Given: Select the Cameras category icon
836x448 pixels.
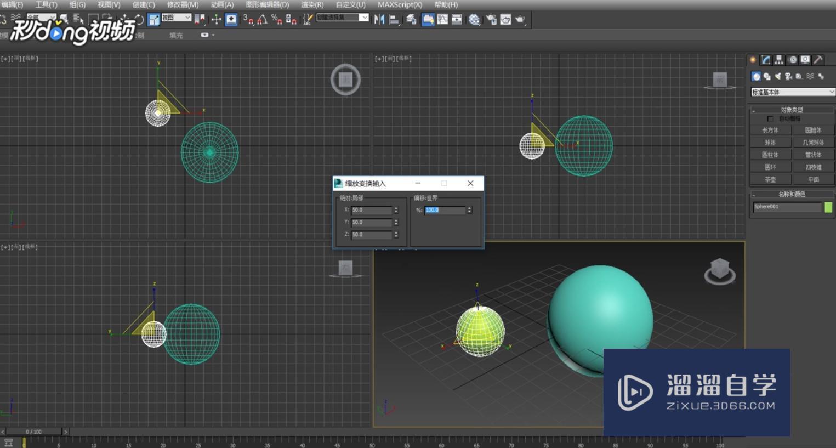Looking at the screenshot, I should click(788, 76).
